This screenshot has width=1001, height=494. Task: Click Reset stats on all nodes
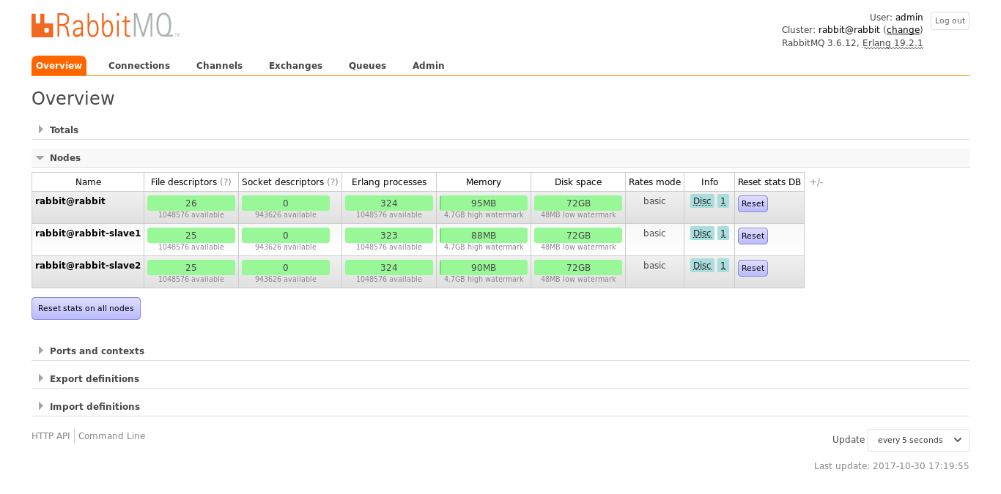click(x=86, y=309)
